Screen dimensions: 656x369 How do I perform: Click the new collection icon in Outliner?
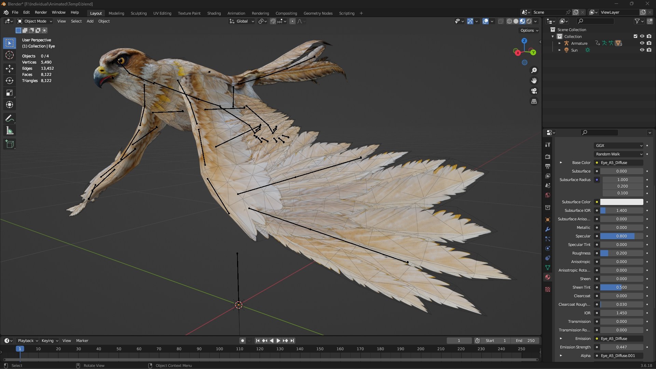click(650, 21)
